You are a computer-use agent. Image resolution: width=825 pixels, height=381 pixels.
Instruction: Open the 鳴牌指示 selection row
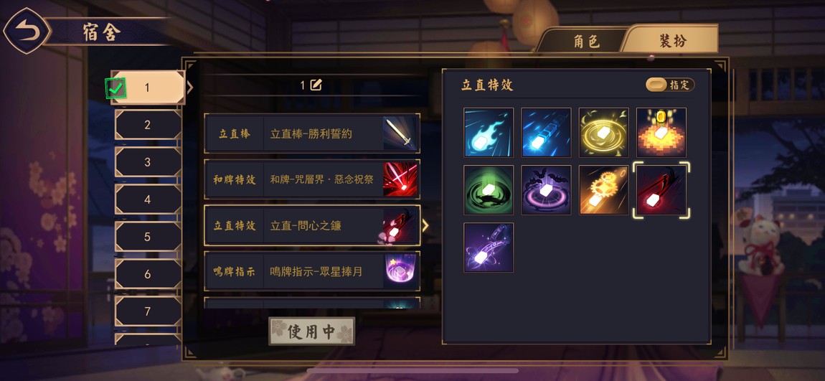click(x=312, y=271)
